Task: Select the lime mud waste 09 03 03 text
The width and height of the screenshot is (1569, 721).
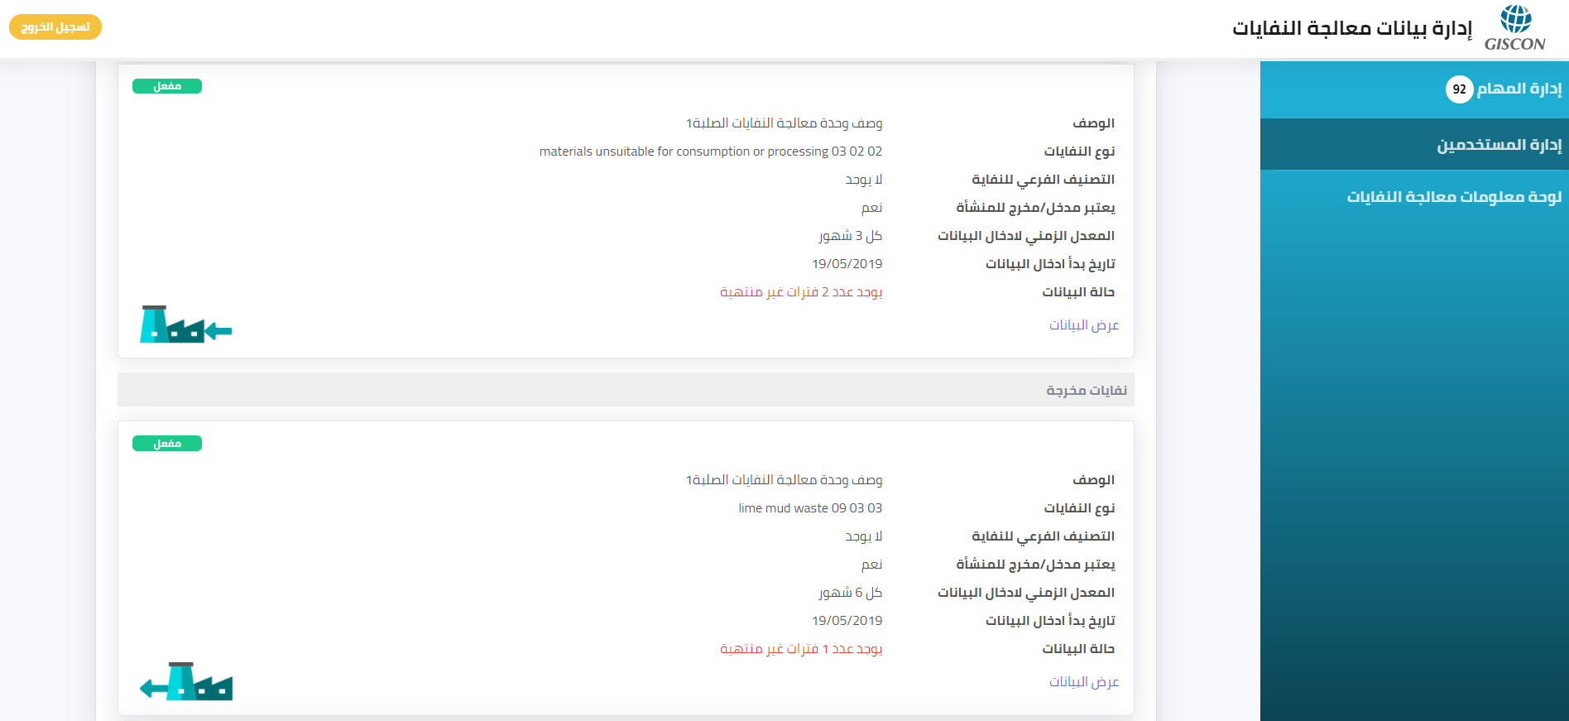Action: point(809,508)
